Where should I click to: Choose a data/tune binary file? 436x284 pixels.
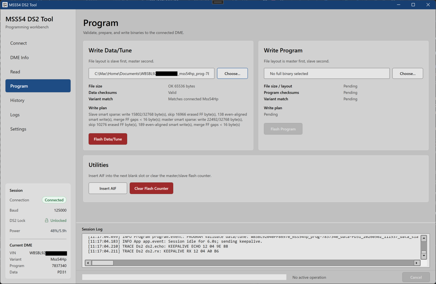point(232,74)
